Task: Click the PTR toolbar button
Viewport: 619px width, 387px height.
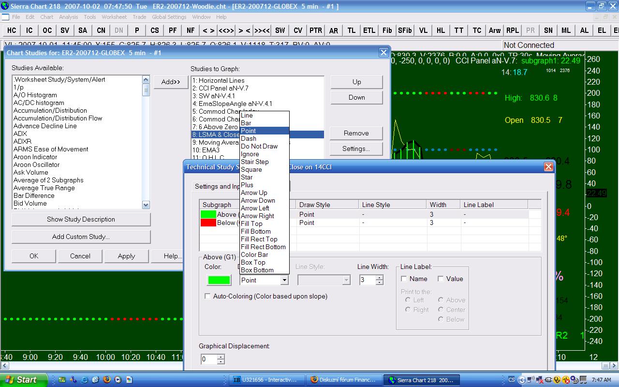Action: (x=315, y=30)
